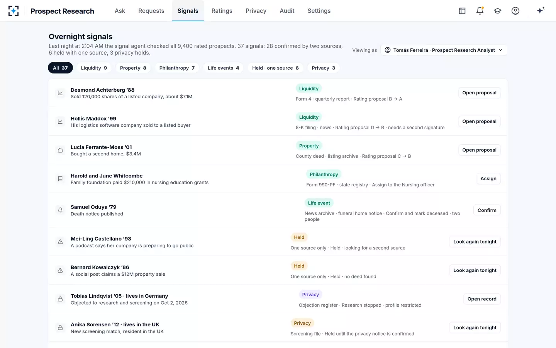Image resolution: width=556 pixels, height=348 pixels.
Task: Click the lock icon beside Tobias Lindqvist
Action: pos(60,299)
